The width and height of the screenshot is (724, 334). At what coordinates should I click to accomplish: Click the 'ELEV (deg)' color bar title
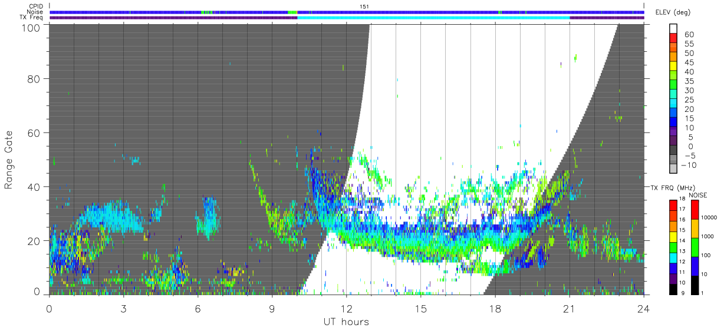pyautogui.click(x=673, y=12)
